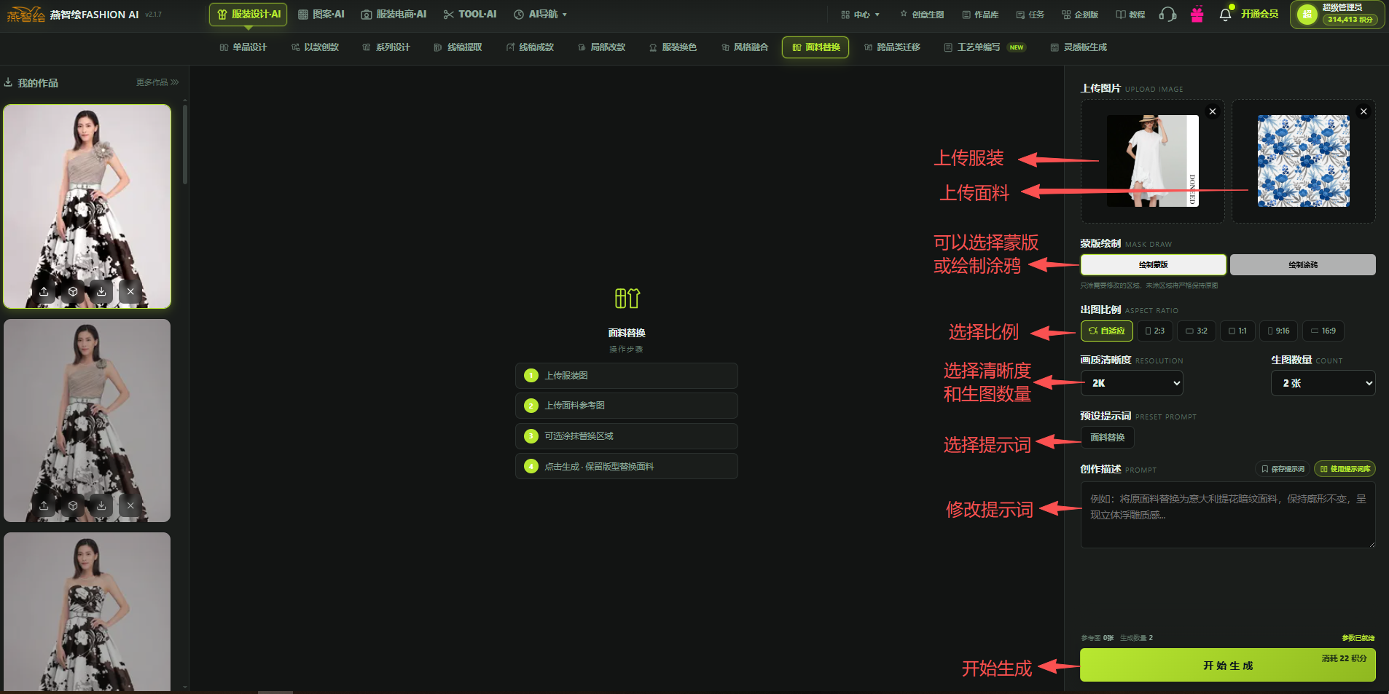
Task: Switch to 绘制蒙版 mode
Action: 1153,264
